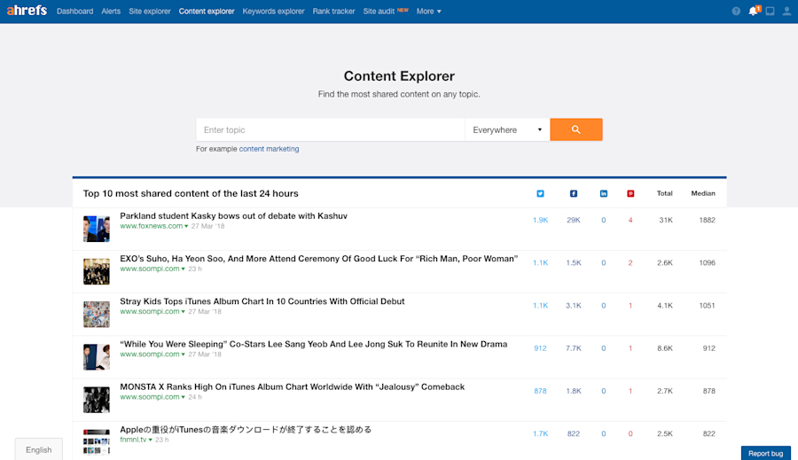This screenshot has width=798, height=460.
Task: Expand www.foxnews.com domain dropdown
Action: [186, 226]
